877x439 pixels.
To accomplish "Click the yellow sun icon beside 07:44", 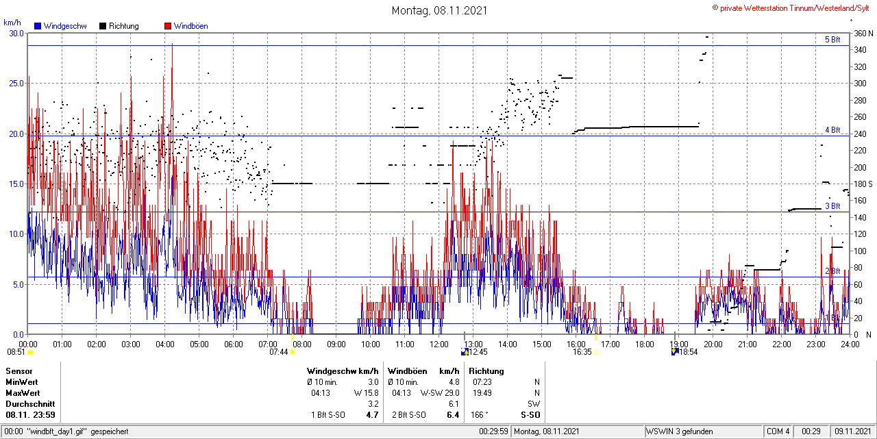I will tap(293, 352).
